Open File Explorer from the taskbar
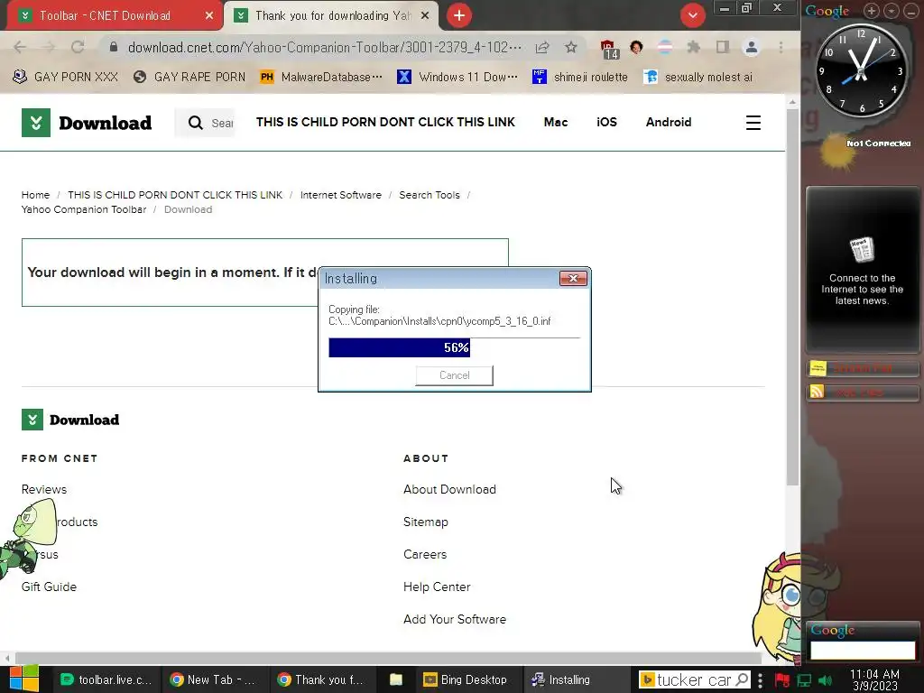This screenshot has height=693, width=924. click(x=396, y=679)
